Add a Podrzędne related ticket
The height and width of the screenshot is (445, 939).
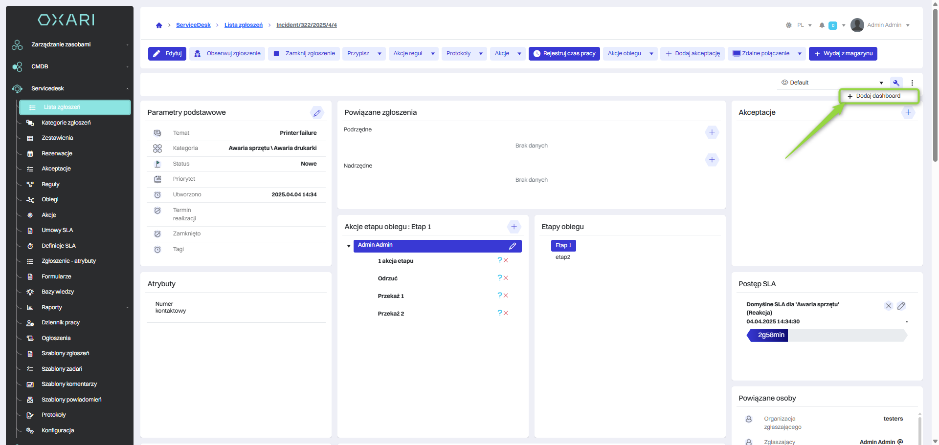tap(712, 132)
